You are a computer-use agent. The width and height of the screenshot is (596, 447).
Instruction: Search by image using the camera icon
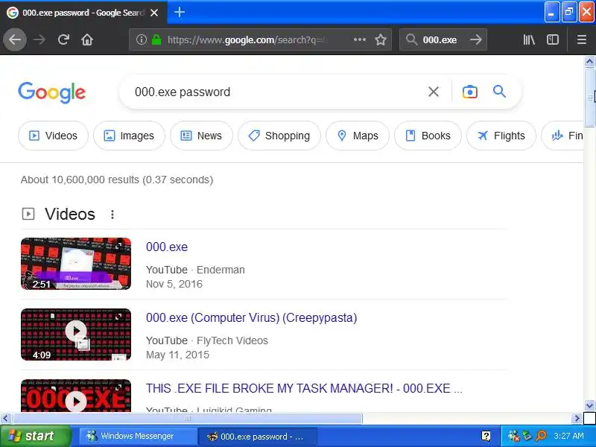[x=470, y=92]
